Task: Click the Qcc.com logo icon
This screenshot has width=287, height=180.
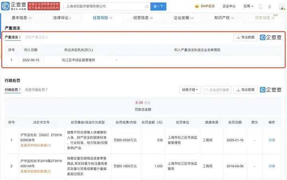Action: 5,6
